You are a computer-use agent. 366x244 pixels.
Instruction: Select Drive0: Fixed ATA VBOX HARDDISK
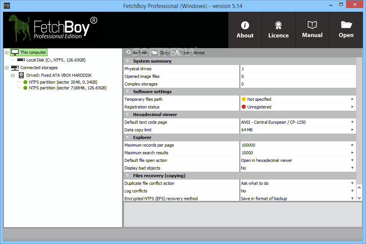pyautogui.click(x=59, y=75)
